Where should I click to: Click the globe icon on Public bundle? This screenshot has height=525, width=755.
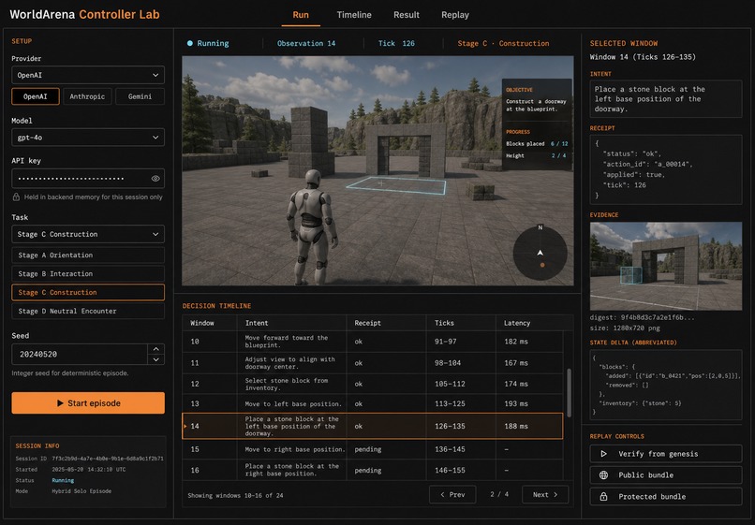coord(603,475)
